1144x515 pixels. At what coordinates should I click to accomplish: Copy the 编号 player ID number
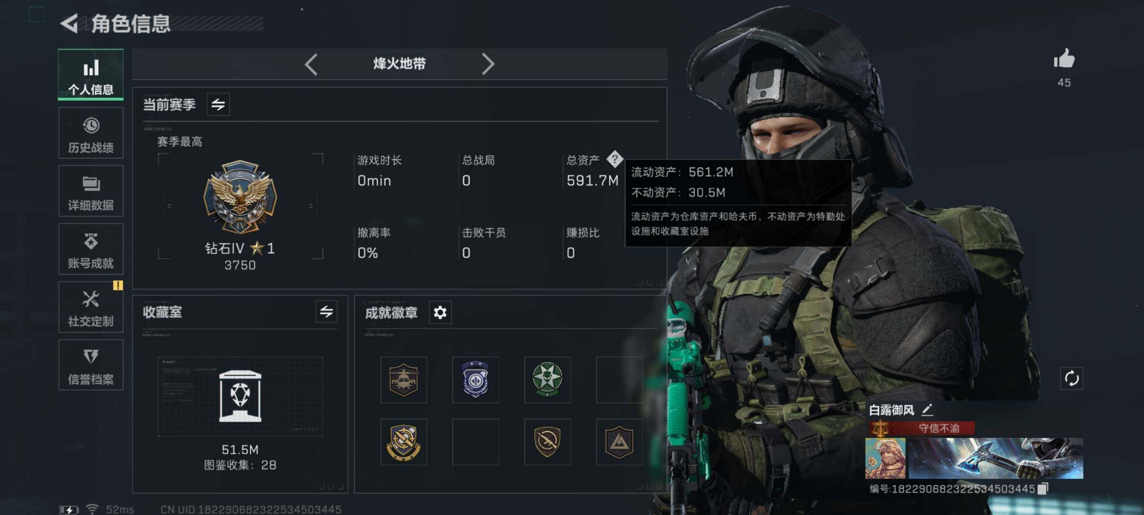click(1043, 489)
